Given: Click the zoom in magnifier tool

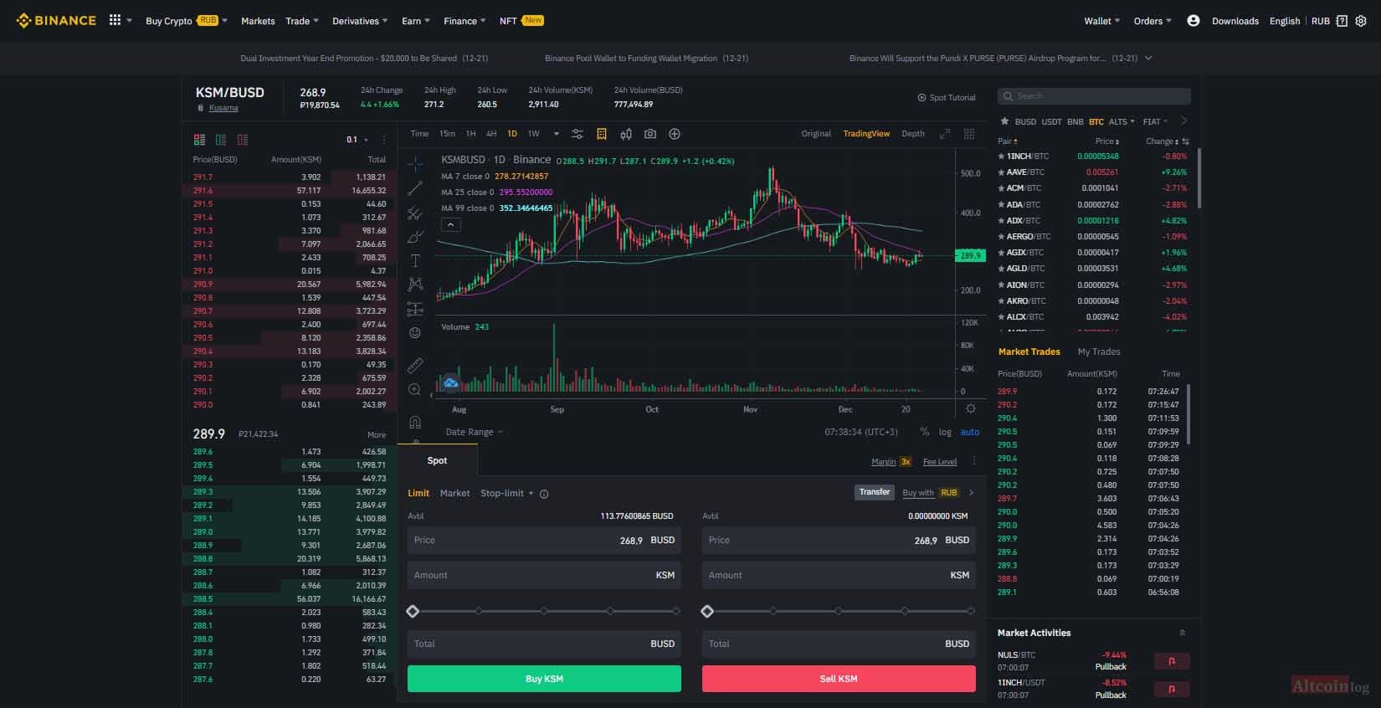Looking at the screenshot, I should (415, 390).
